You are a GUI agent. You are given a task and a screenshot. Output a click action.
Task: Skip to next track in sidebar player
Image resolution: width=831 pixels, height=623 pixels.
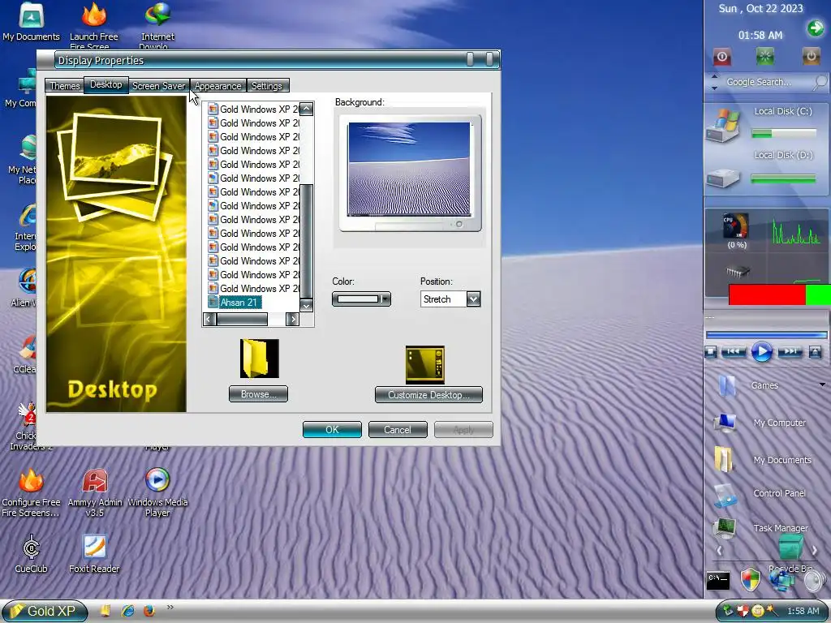click(790, 352)
